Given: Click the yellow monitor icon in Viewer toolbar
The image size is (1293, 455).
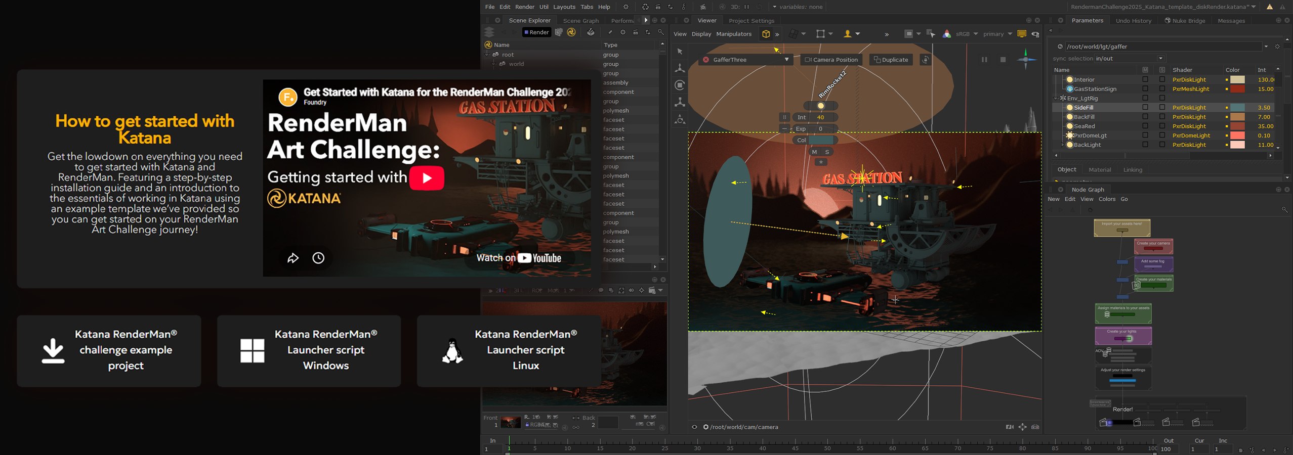Looking at the screenshot, I should (x=1021, y=34).
